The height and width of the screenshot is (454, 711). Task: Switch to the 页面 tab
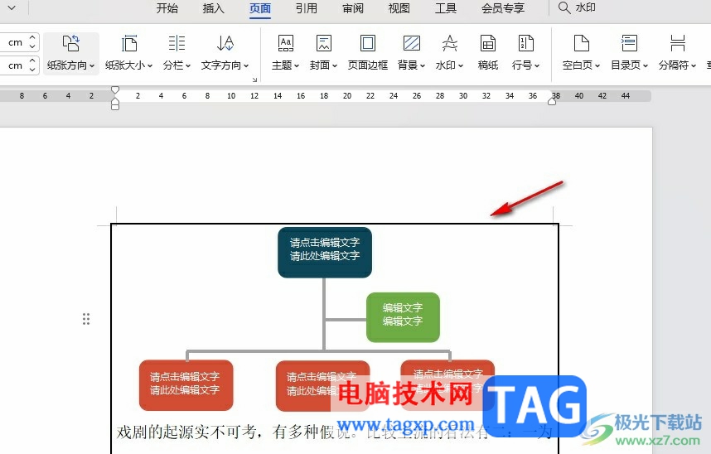260,8
